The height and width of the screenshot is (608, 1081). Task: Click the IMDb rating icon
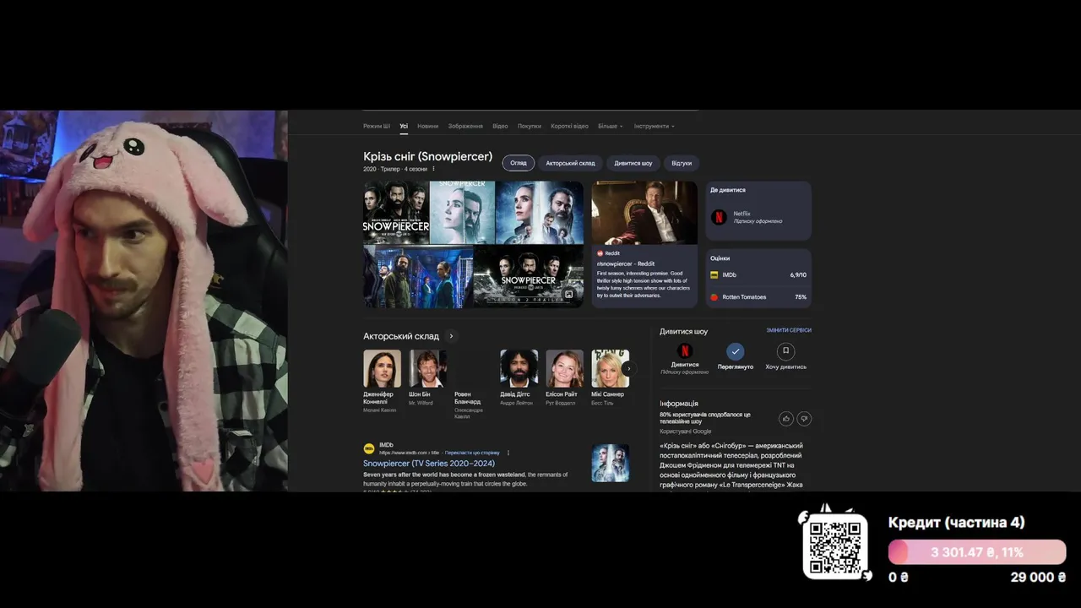tap(714, 275)
